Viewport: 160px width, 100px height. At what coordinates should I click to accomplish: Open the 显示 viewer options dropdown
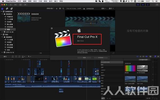pos(111,9)
